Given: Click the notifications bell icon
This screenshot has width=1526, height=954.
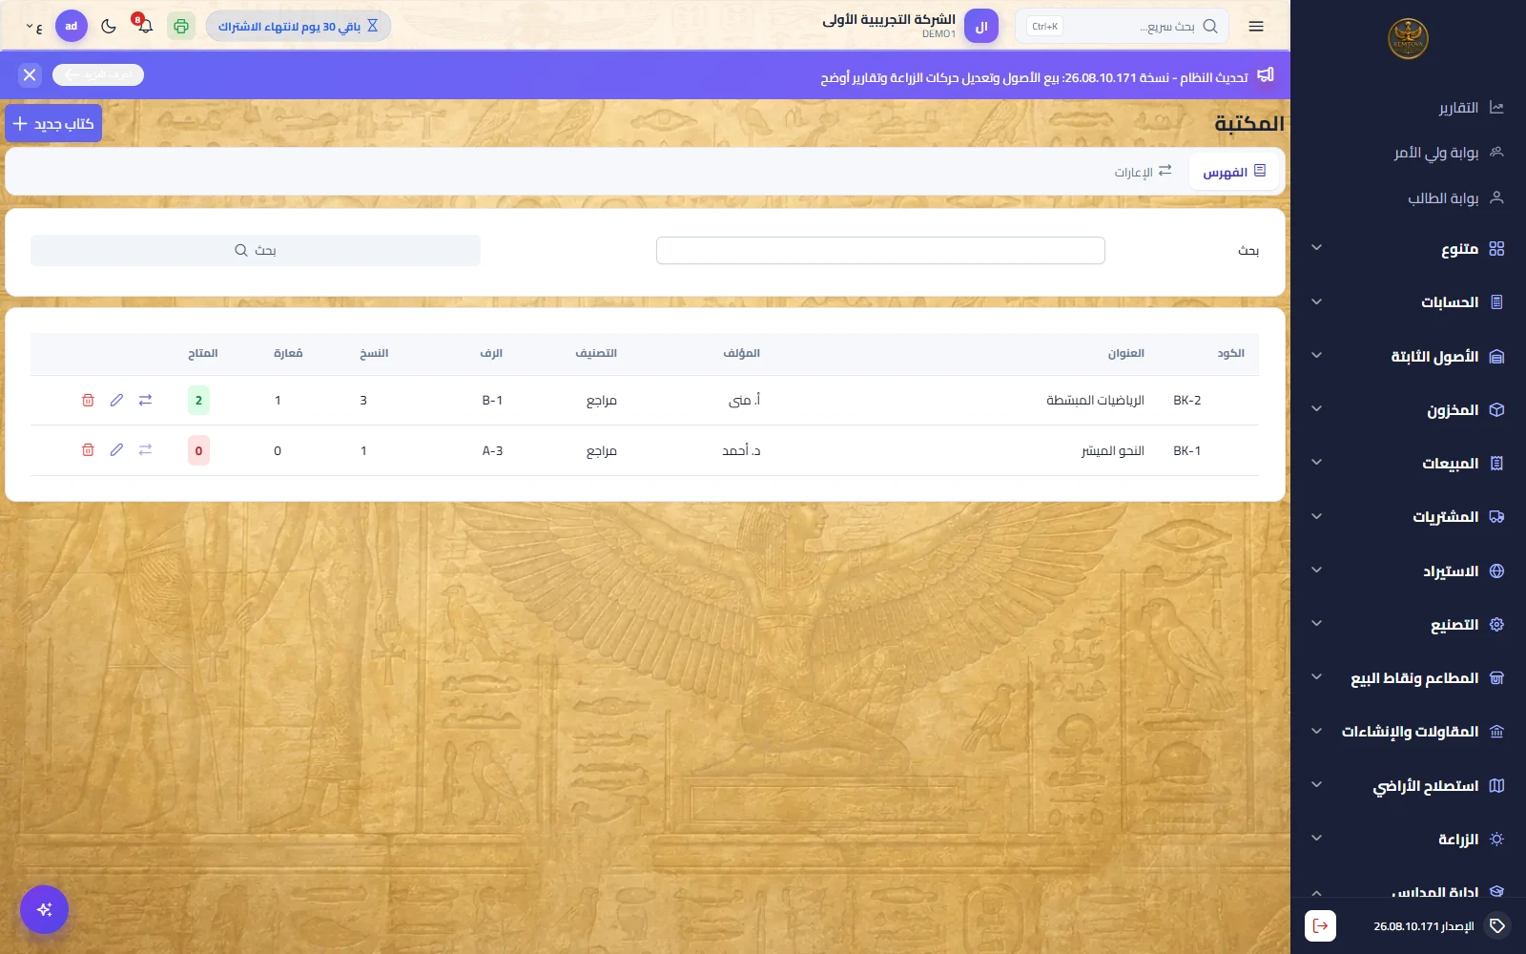Looking at the screenshot, I should [145, 26].
